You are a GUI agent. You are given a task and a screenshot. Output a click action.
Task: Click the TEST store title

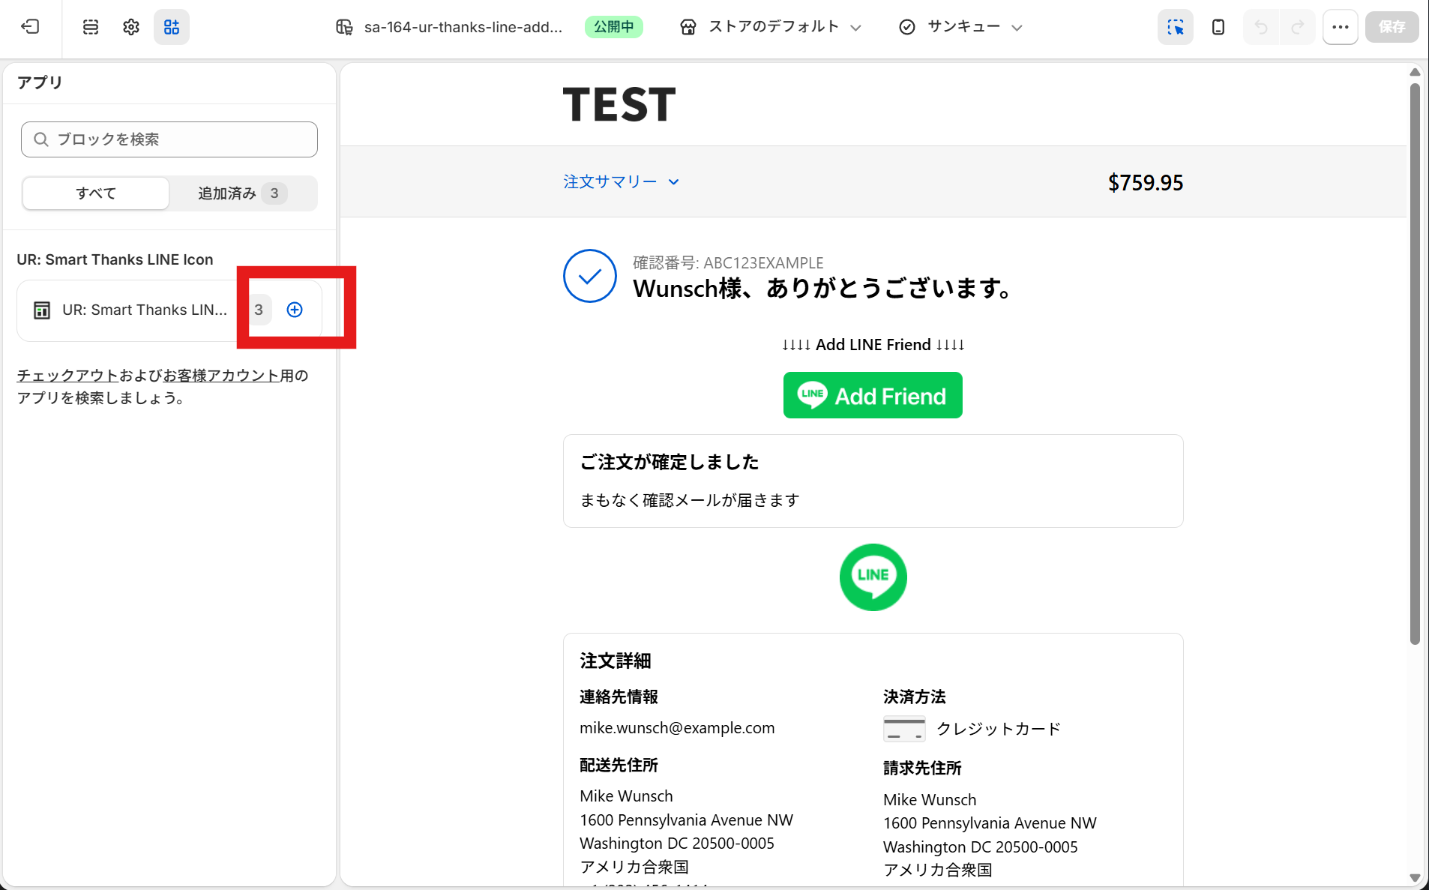click(x=619, y=104)
